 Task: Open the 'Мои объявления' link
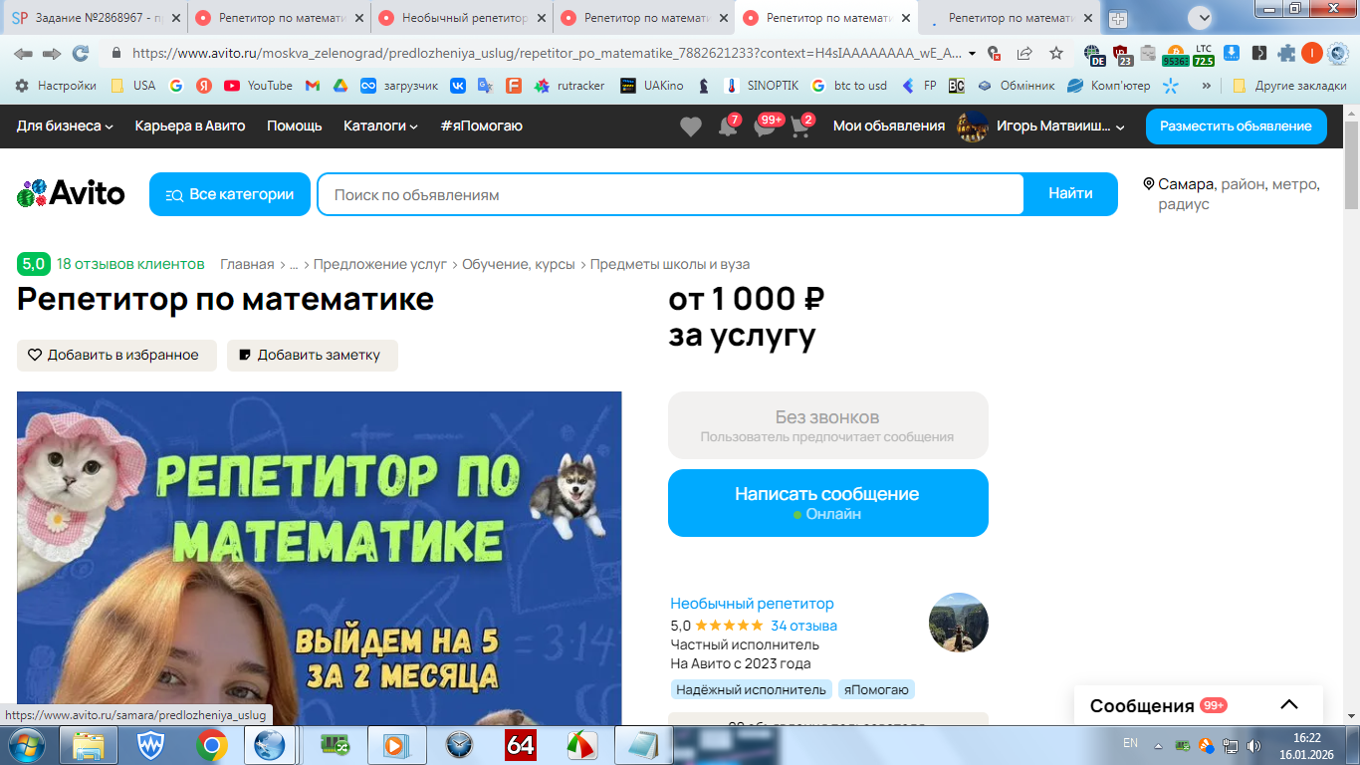[x=889, y=126]
